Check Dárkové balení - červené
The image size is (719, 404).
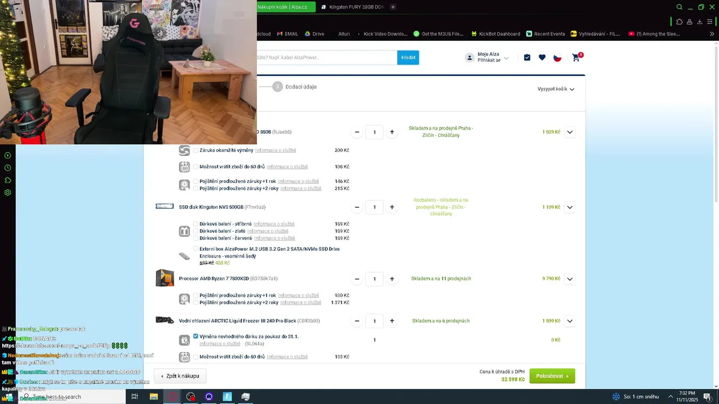coord(195,238)
